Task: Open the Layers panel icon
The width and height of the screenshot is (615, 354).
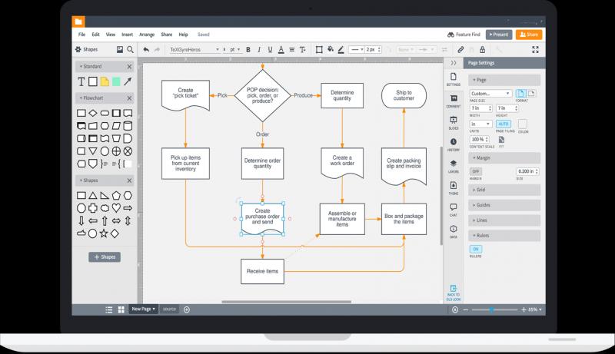Action: coord(454,164)
